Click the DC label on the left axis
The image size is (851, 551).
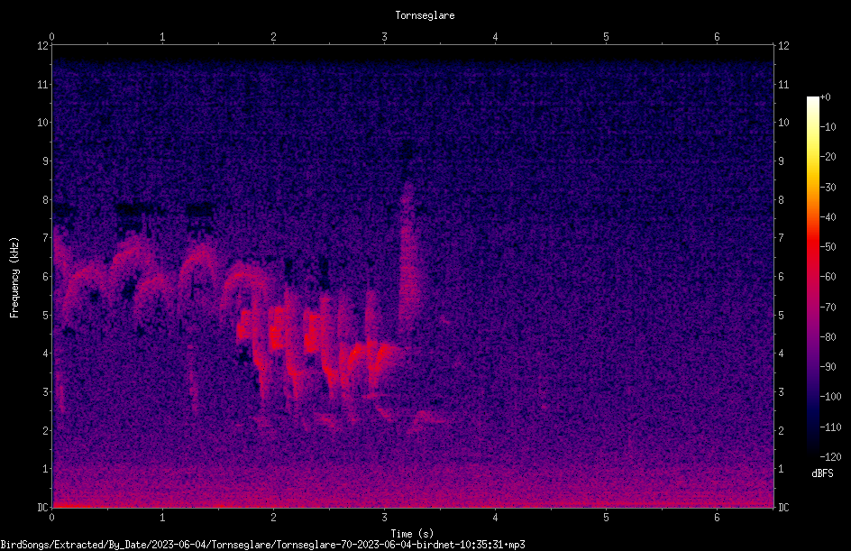pos(43,507)
